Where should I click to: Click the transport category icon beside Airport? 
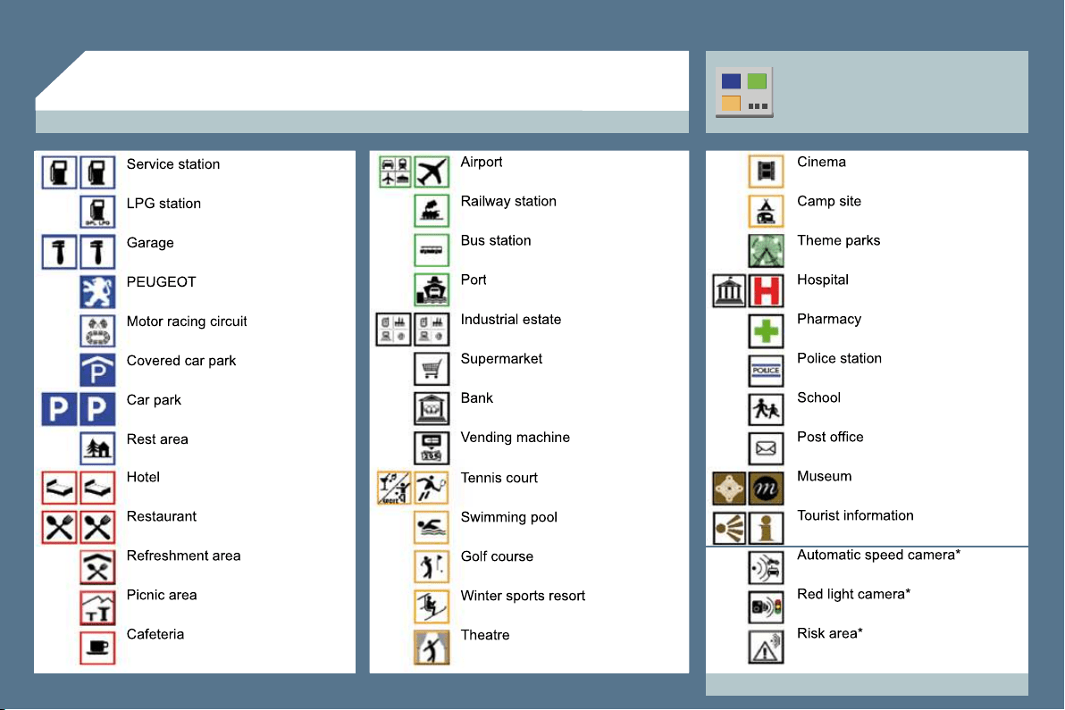(395, 171)
